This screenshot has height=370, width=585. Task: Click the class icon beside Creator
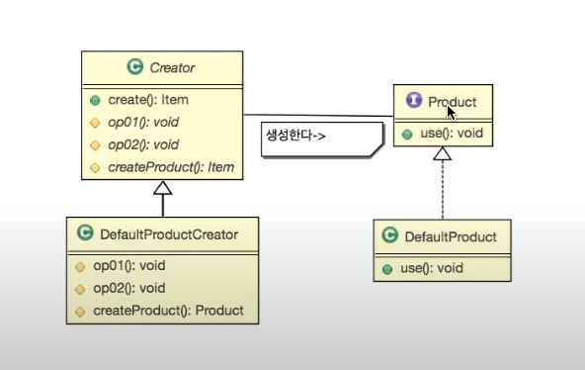135,67
